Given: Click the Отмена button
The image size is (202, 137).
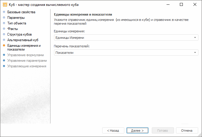Looking at the screenshot, I should tap(187, 130).
